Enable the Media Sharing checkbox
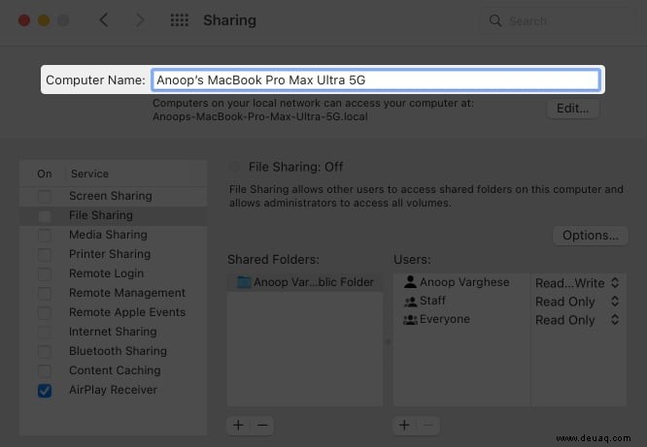This screenshot has width=647, height=447. 45,235
